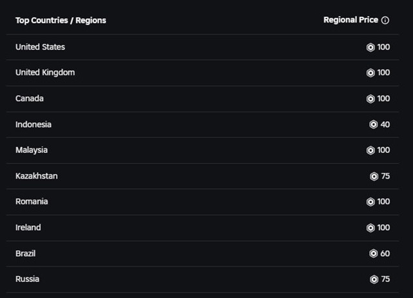Click the Robux icon in the Canada row
Viewport: 413px width, 298px height.
[x=370, y=99]
